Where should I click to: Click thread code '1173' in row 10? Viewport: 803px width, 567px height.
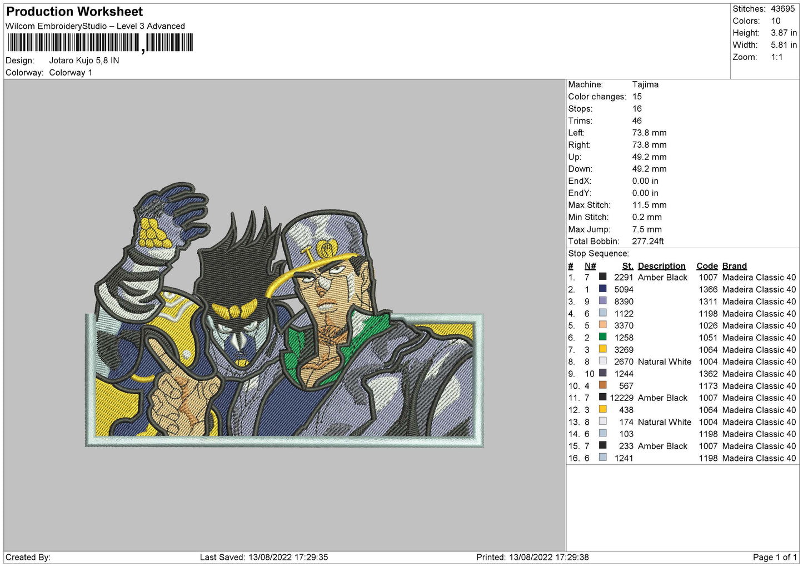[708, 386]
